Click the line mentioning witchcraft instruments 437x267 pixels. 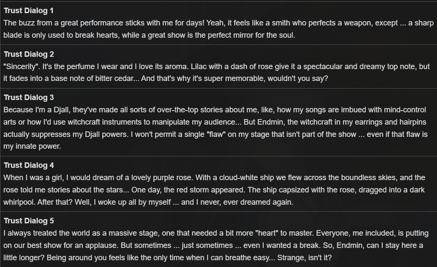[214, 122]
